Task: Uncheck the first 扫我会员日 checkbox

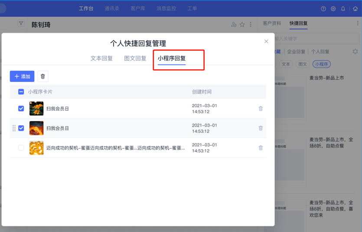Action: pyautogui.click(x=21, y=108)
